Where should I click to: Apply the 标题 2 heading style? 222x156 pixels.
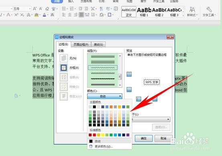[159, 12]
